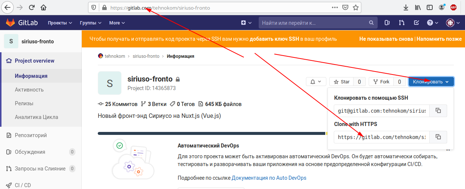Open Запросы на Слияние sidebar section

tap(41, 169)
